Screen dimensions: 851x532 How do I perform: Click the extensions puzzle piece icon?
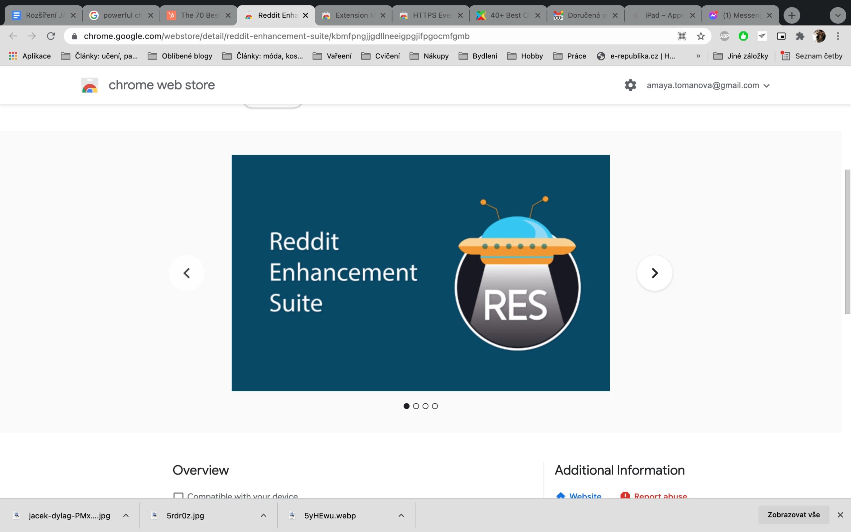(800, 36)
